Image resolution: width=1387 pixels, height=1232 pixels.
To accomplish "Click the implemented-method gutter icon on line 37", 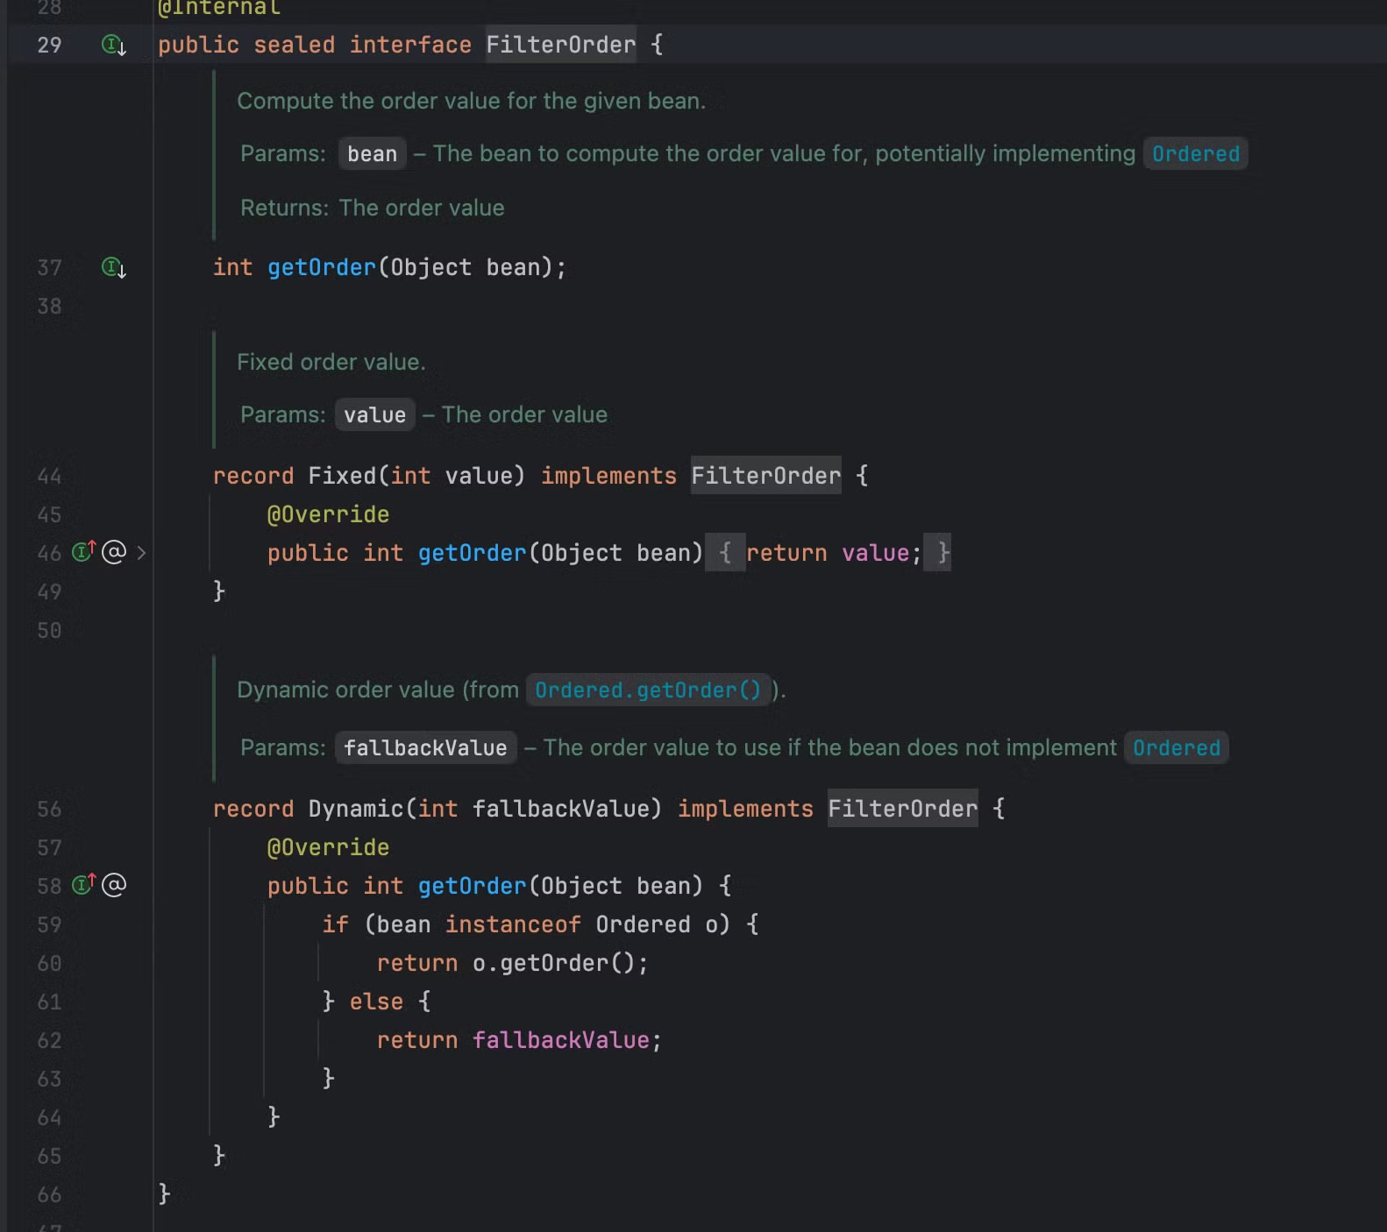I will tap(113, 267).
